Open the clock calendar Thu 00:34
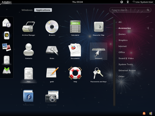The height and width of the screenshot is (116, 155). pyautogui.click(x=77, y=2)
